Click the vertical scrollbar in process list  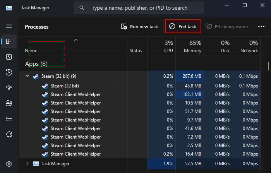coord(268,66)
